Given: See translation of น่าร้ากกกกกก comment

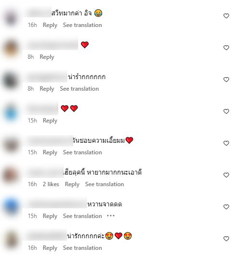Looking at the screenshot, I should point(79,89).
